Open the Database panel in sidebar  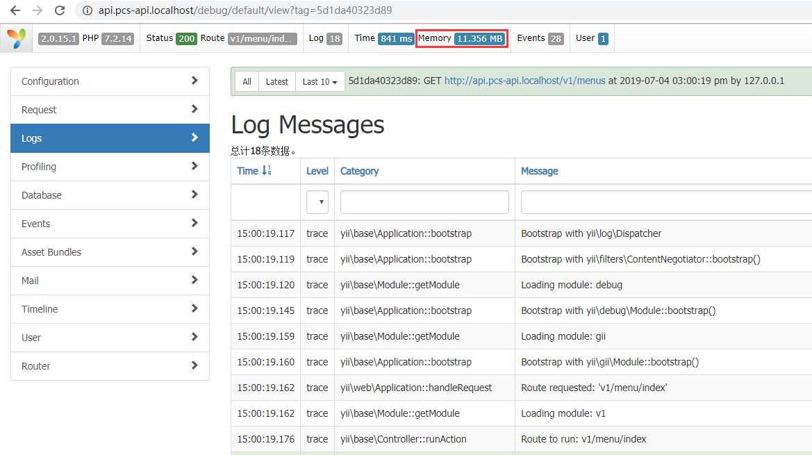point(110,195)
